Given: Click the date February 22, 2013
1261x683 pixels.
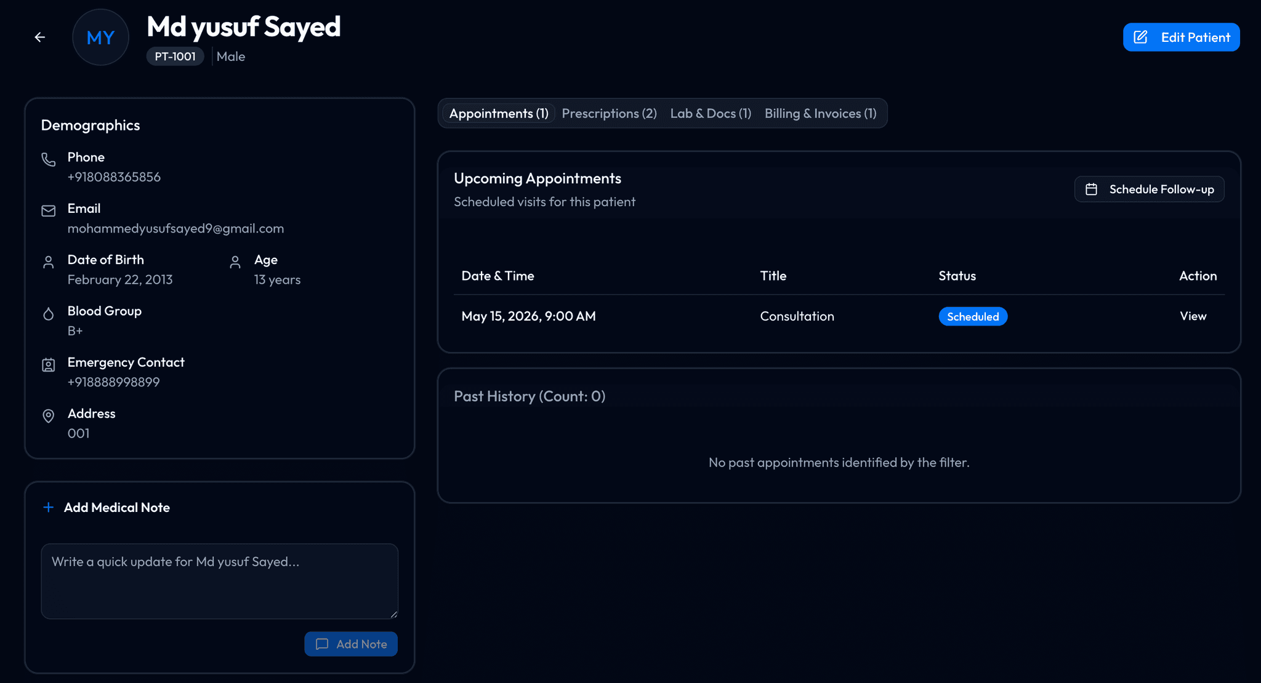Looking at the screenshot, I should [120, 280].
